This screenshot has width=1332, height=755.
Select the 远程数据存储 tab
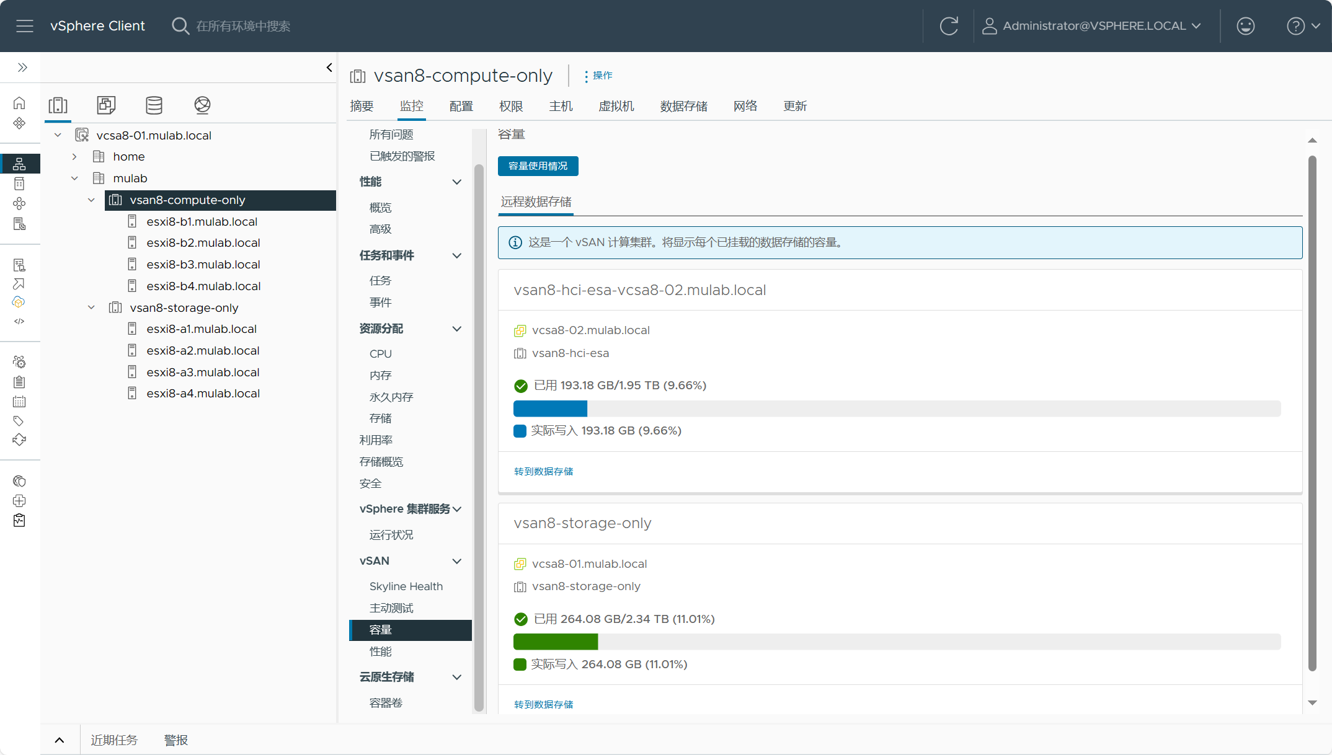[536, 202]
